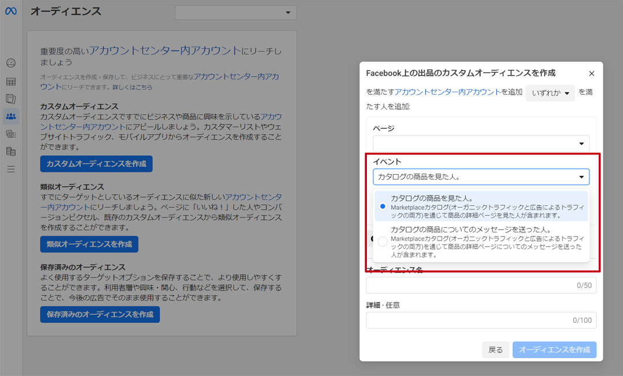Screen dimensions: 623x376
Task: Open the creative stacked images icon
Action: pos(11,134)
